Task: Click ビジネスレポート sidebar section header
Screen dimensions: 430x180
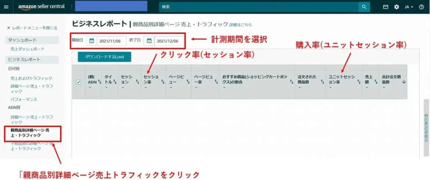Action: (32, 59)
